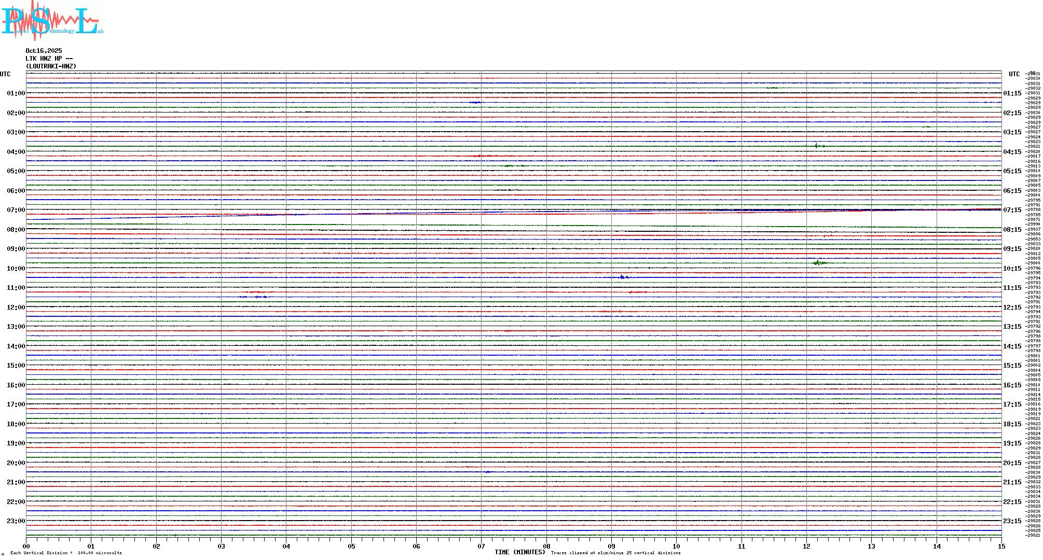Screen dimensions: 1043x560
Task: Click the PSL Seismology Lab logo
Action: point(52,21)
